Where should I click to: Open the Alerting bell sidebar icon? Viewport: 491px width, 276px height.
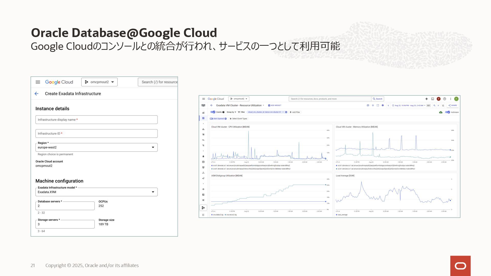click(x=203, y=156)
